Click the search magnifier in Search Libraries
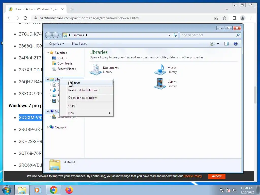Image resolution: width=260 pixels, height=195 pixels. pos(238,35)
